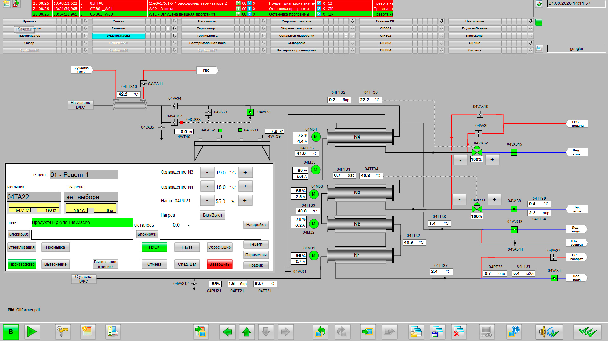The image size is (608, 341).
Task: Open the Пастеризатор navigation tab
Action: pos(29,36)
